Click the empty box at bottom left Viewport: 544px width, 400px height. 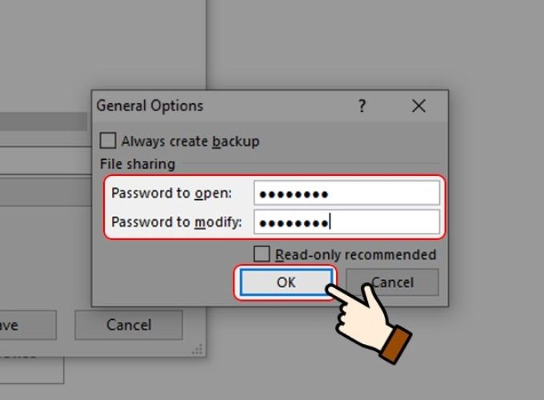pyautogui.click(x=32, y=370)
